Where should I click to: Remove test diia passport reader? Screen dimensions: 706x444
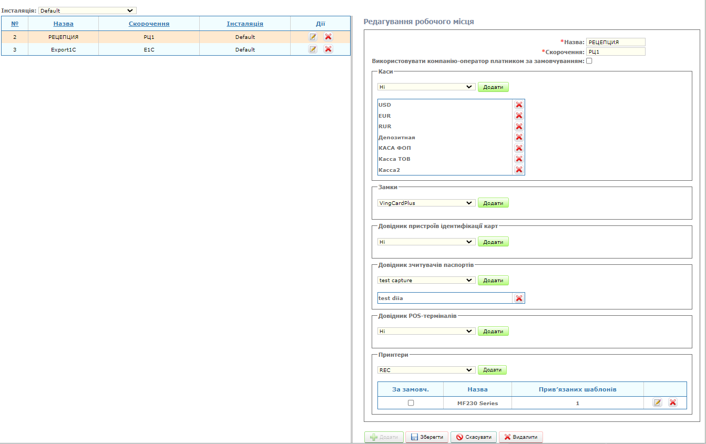519,298
